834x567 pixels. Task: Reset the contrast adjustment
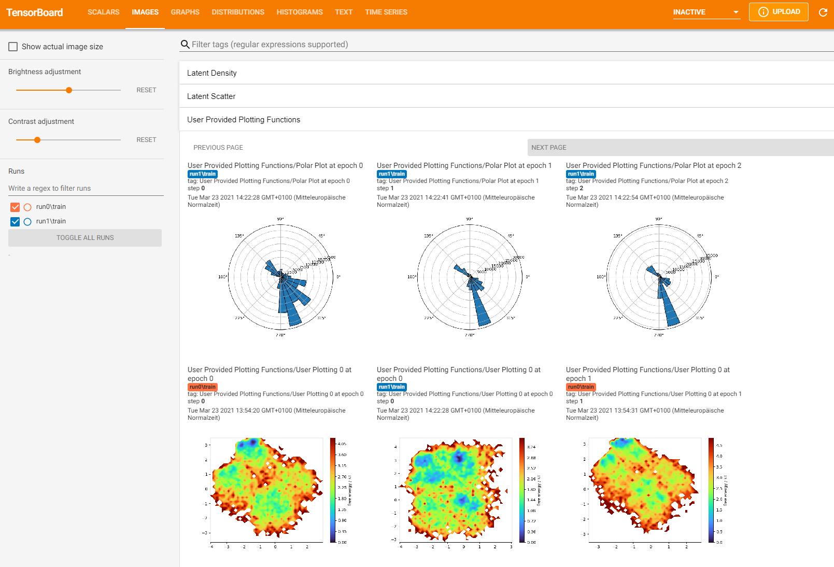click(146, 140)
